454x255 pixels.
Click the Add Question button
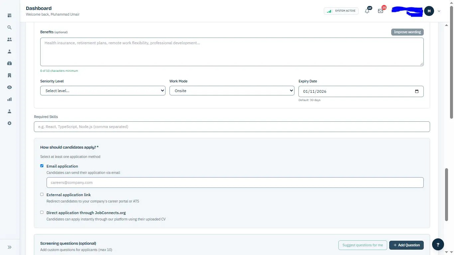coord(406,245)
